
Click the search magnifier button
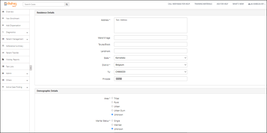[67, 4]
